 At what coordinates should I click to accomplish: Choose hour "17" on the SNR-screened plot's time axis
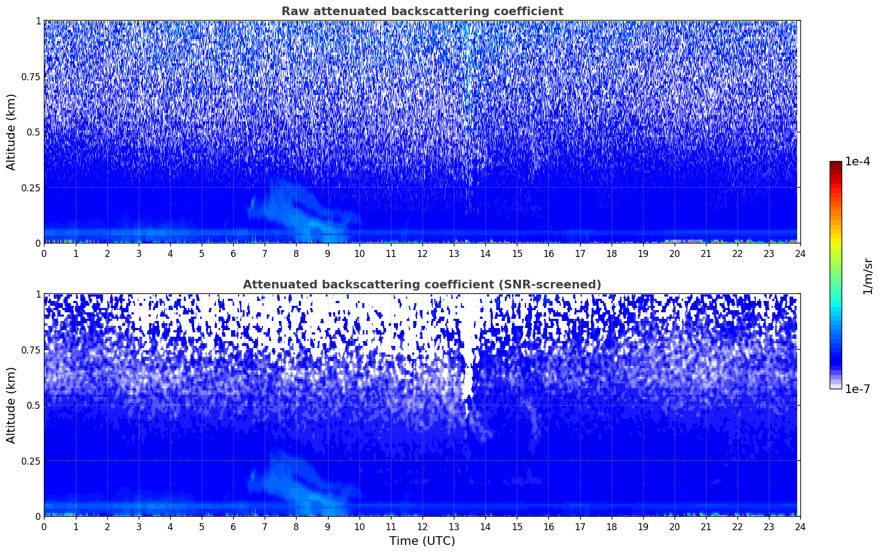tap(580, 526)
